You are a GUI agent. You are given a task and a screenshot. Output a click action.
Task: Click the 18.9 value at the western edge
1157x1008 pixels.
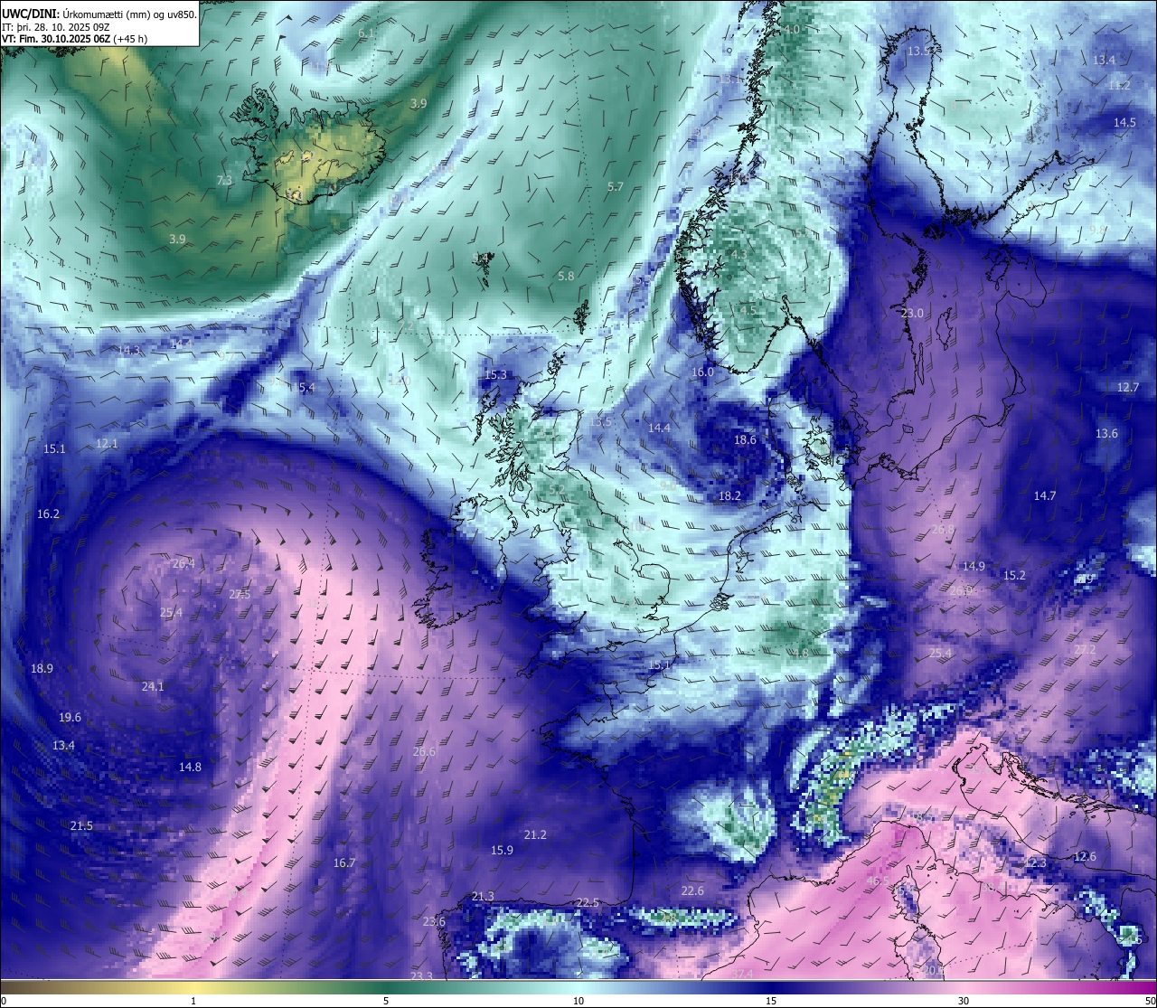42,669
